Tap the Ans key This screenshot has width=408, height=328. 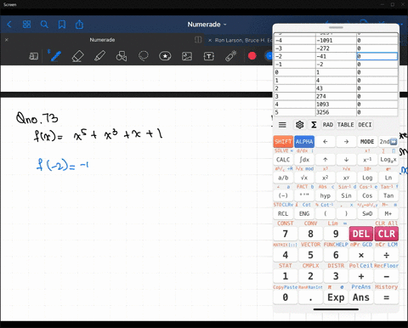point(361,297)
